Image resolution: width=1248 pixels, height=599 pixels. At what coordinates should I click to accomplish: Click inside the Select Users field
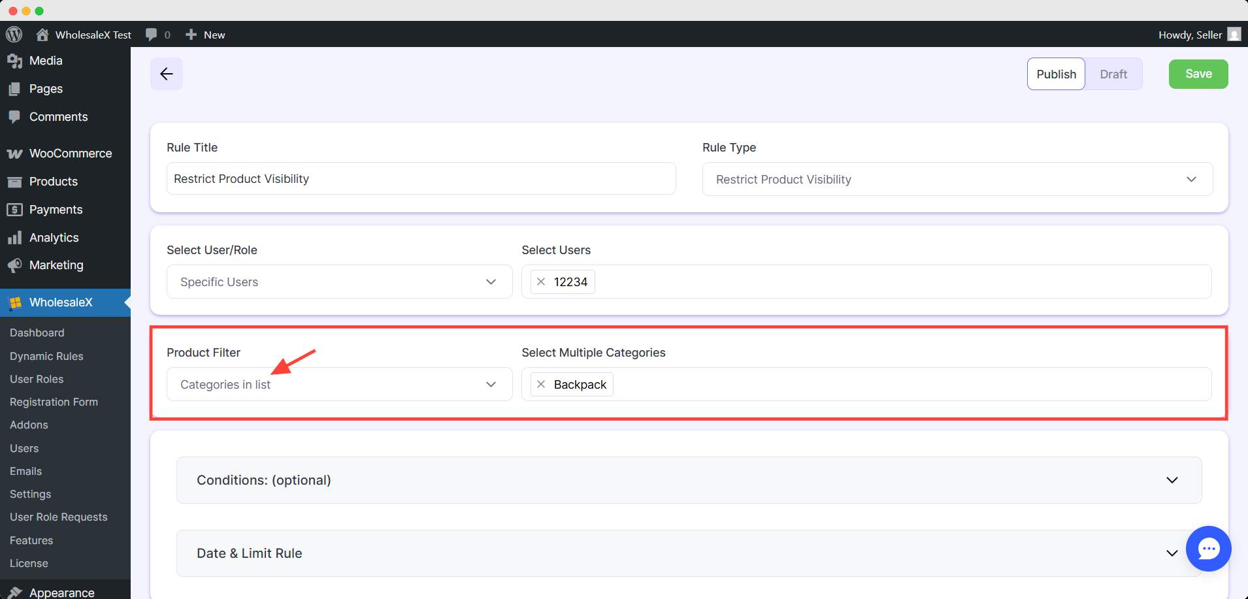click(866, 282)
